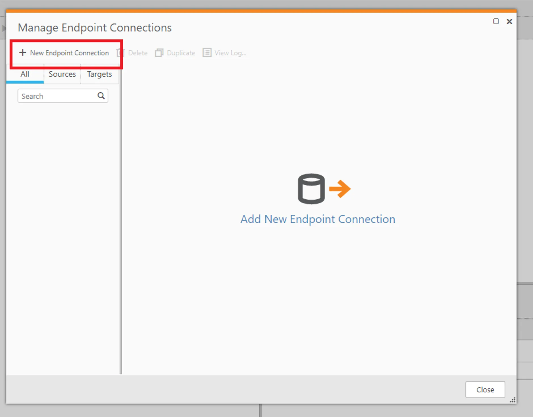This screenshot has height=417, width=533.
Task: Click the resize grip at bottom right
Action: [x=513, y=400]
